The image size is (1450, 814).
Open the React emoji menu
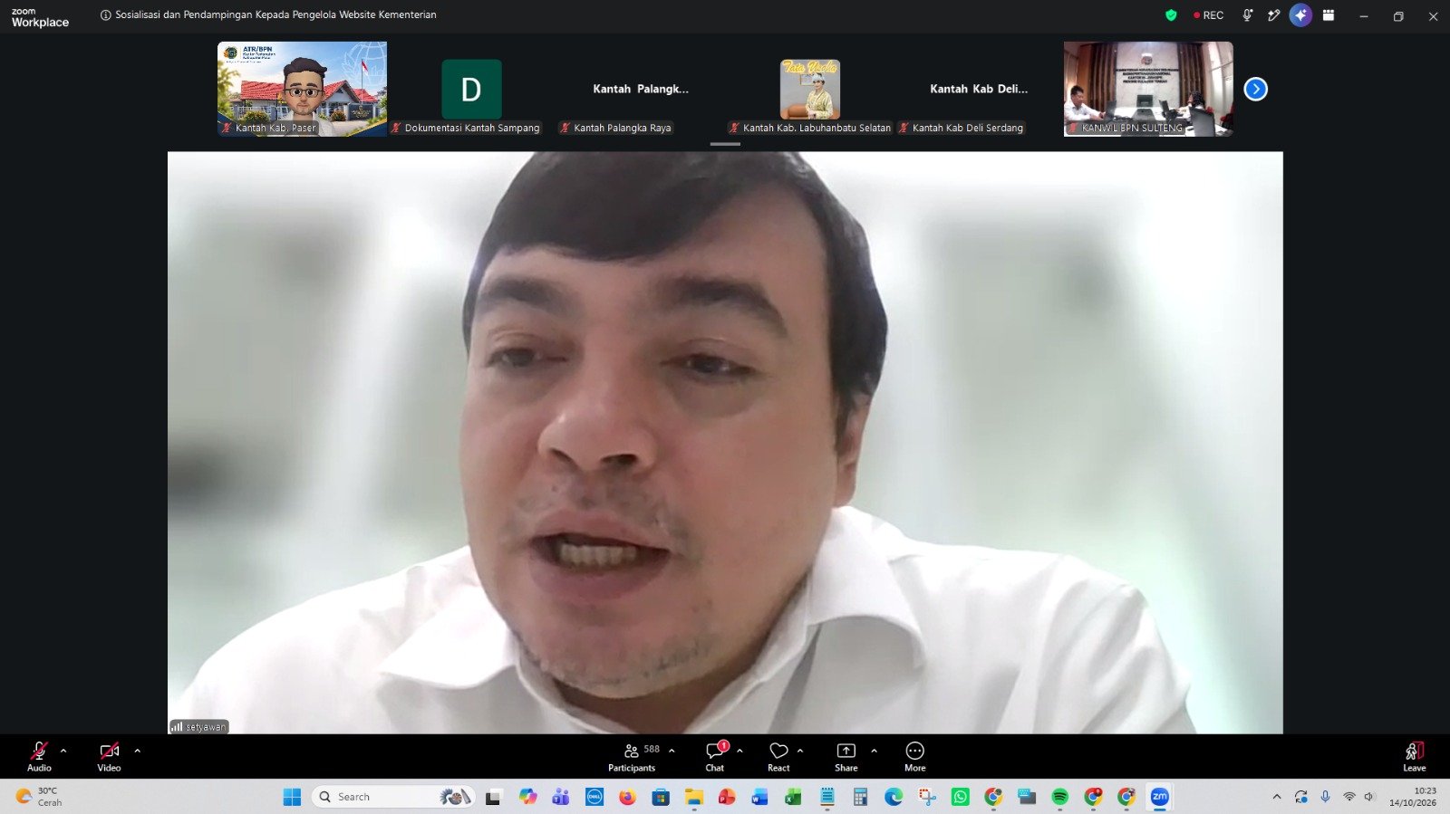(x=778, y=757)
